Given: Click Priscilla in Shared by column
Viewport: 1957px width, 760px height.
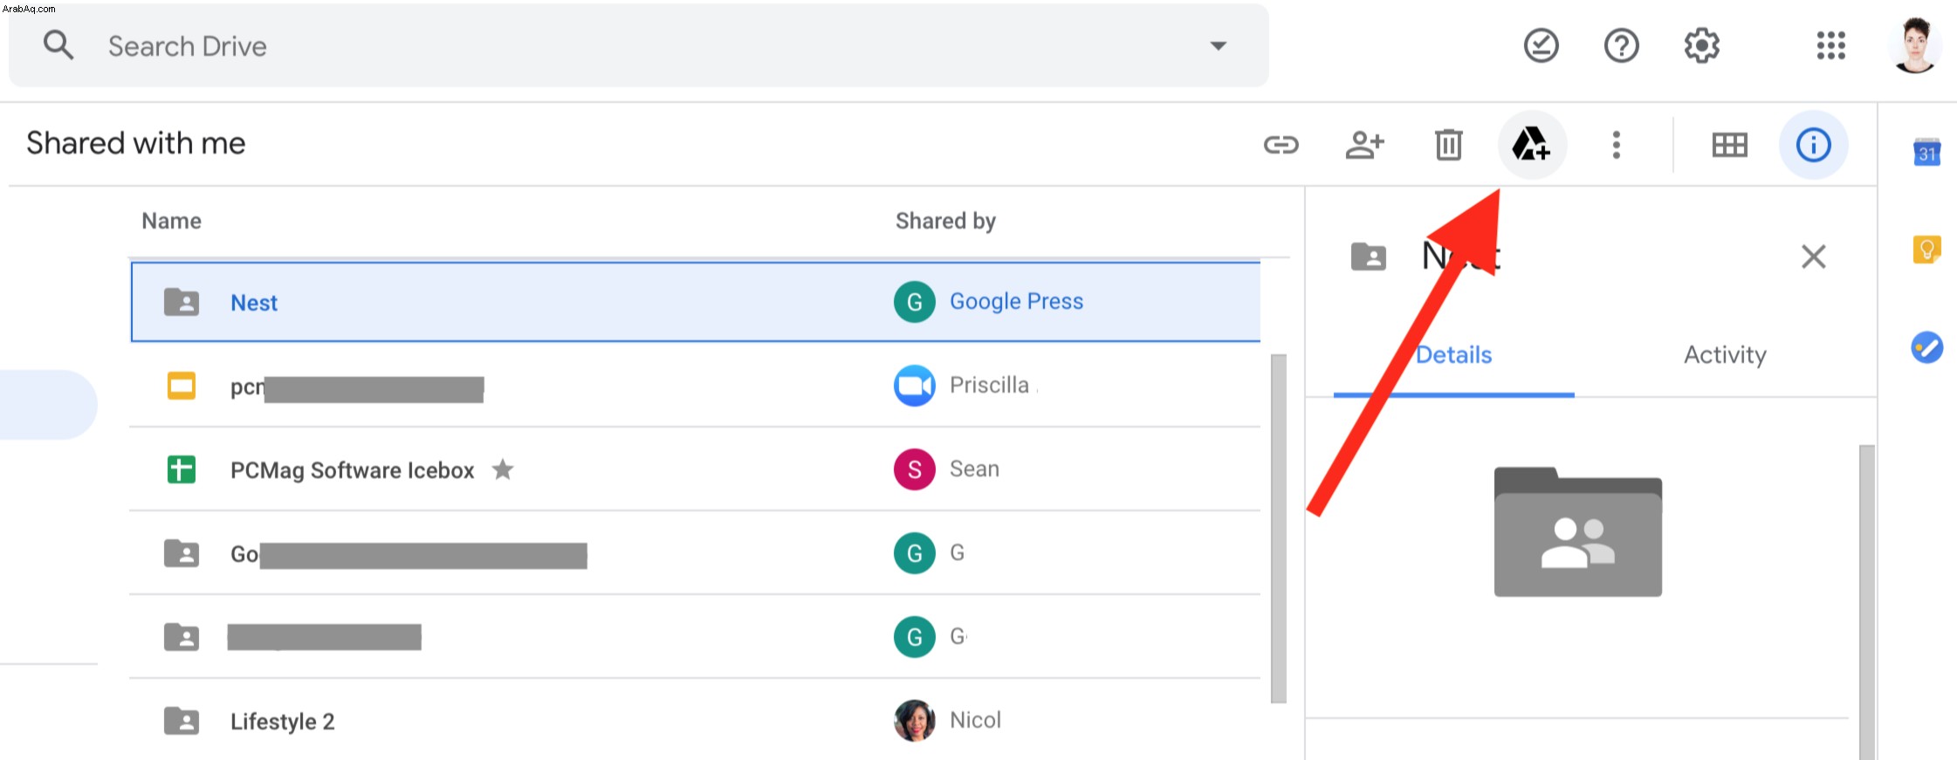Looking at the screenshot, I should coord(990,385).
